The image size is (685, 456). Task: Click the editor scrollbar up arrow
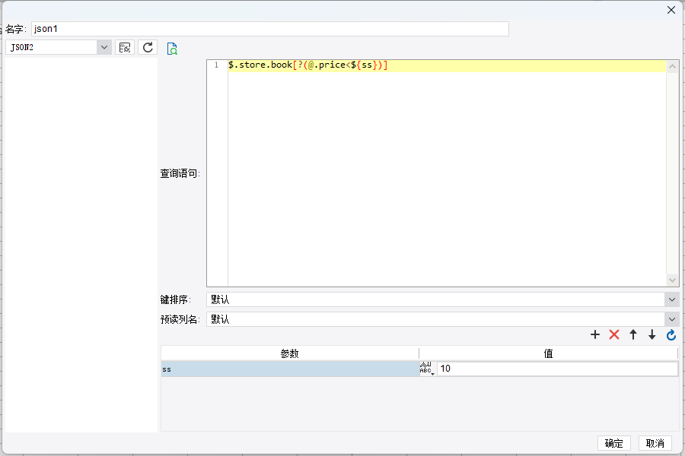point(672,66)
